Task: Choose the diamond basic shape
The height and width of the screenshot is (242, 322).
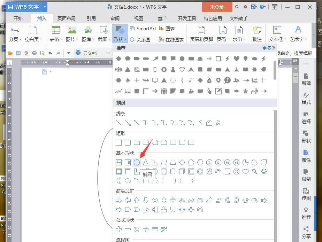Action: point(182,162)
